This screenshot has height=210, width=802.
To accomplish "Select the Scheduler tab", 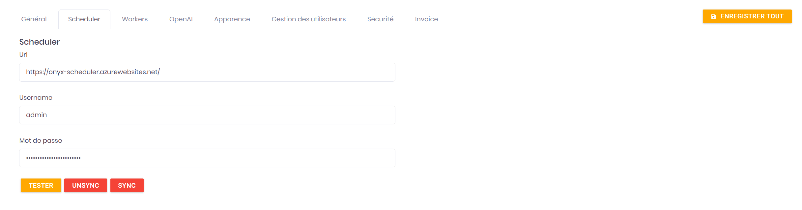I will pyautogui.click(x=84, y=19).
